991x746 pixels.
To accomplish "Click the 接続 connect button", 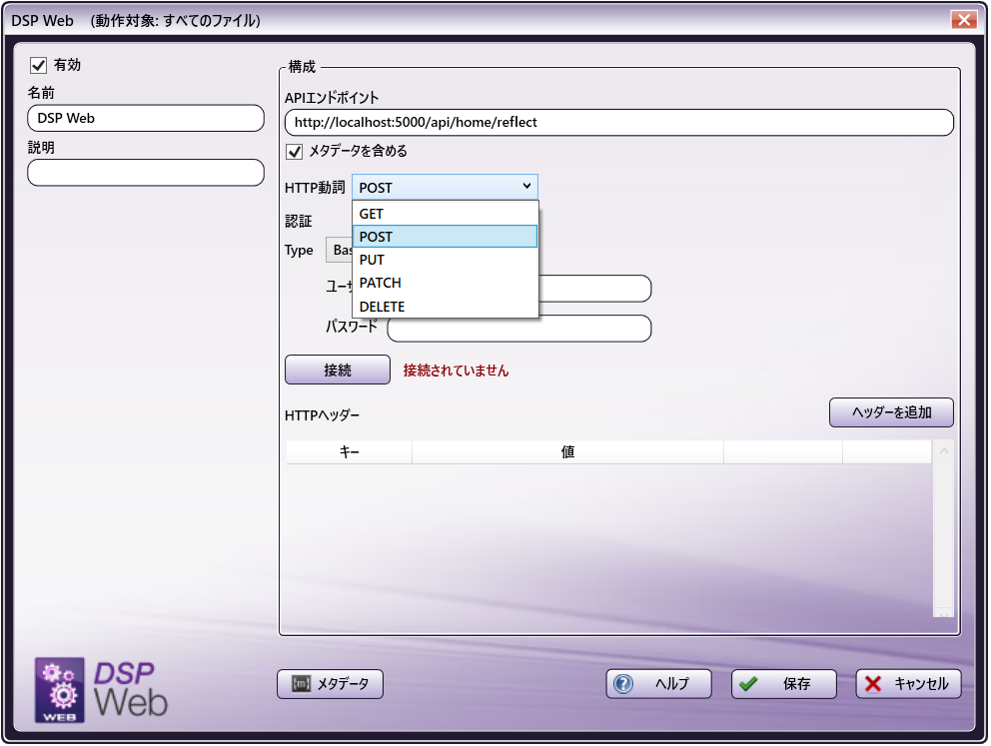I will 338,371.
